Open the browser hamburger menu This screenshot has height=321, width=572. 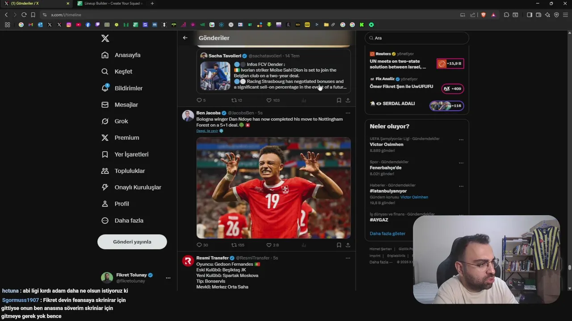(565, 15)
